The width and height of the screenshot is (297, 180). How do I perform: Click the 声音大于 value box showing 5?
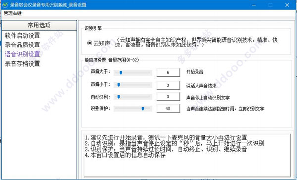click(x=168, y=72)
